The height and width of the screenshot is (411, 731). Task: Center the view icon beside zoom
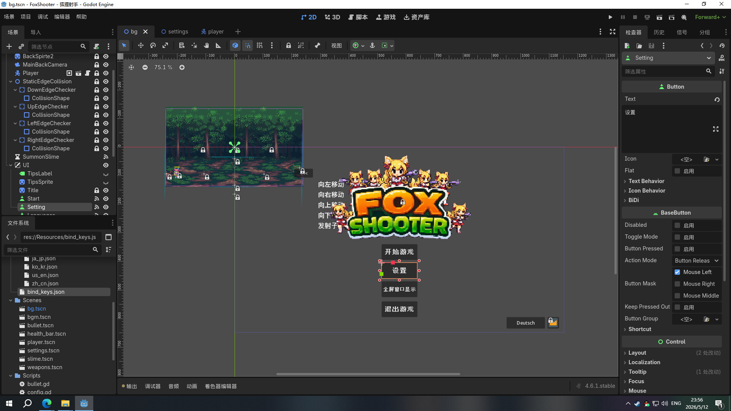(131, 67)
